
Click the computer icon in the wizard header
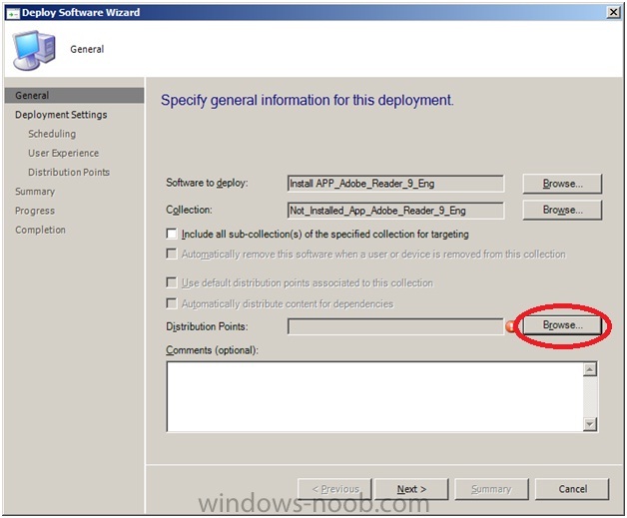pyautogui.click(x=34, y=50)
